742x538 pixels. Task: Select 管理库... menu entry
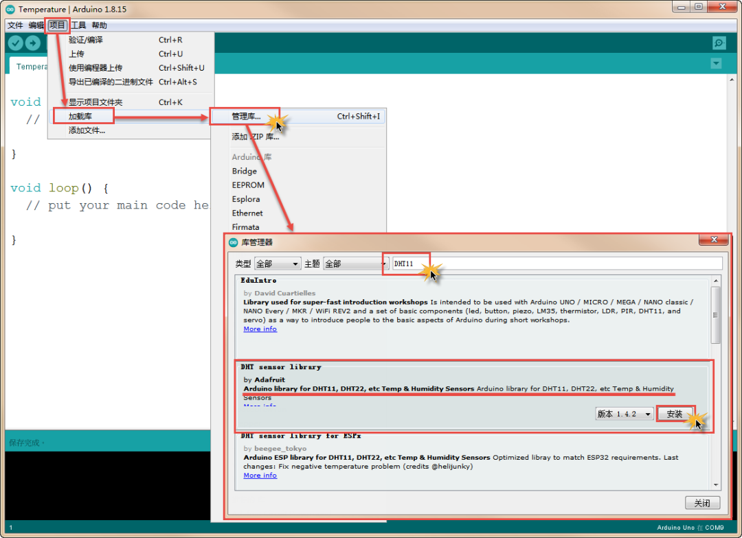pyautogui.click(x=246, y=117)
